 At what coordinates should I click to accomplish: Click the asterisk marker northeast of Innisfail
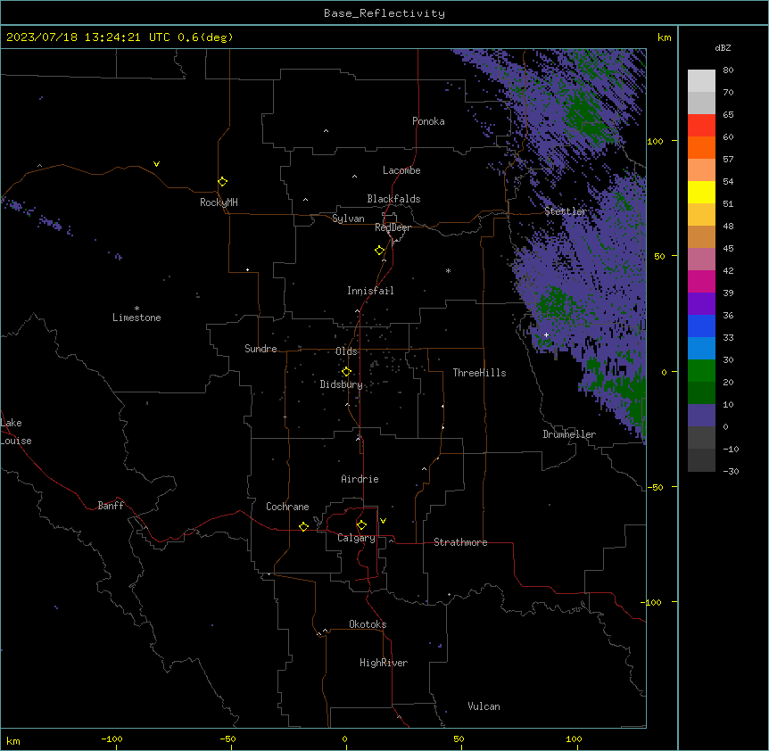click(x=448, y=270)
